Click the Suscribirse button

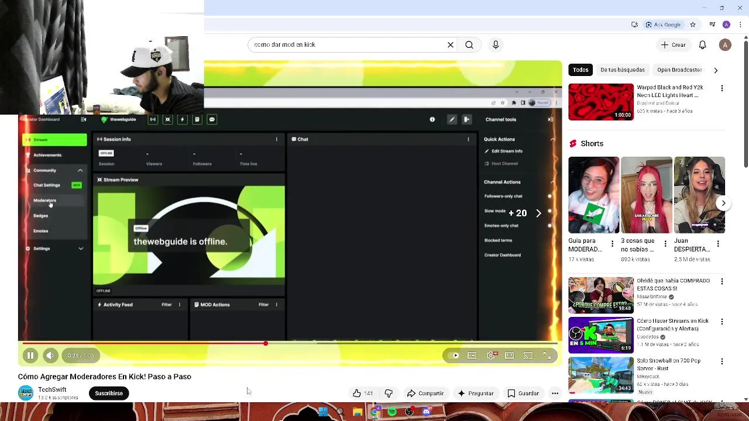109,394
